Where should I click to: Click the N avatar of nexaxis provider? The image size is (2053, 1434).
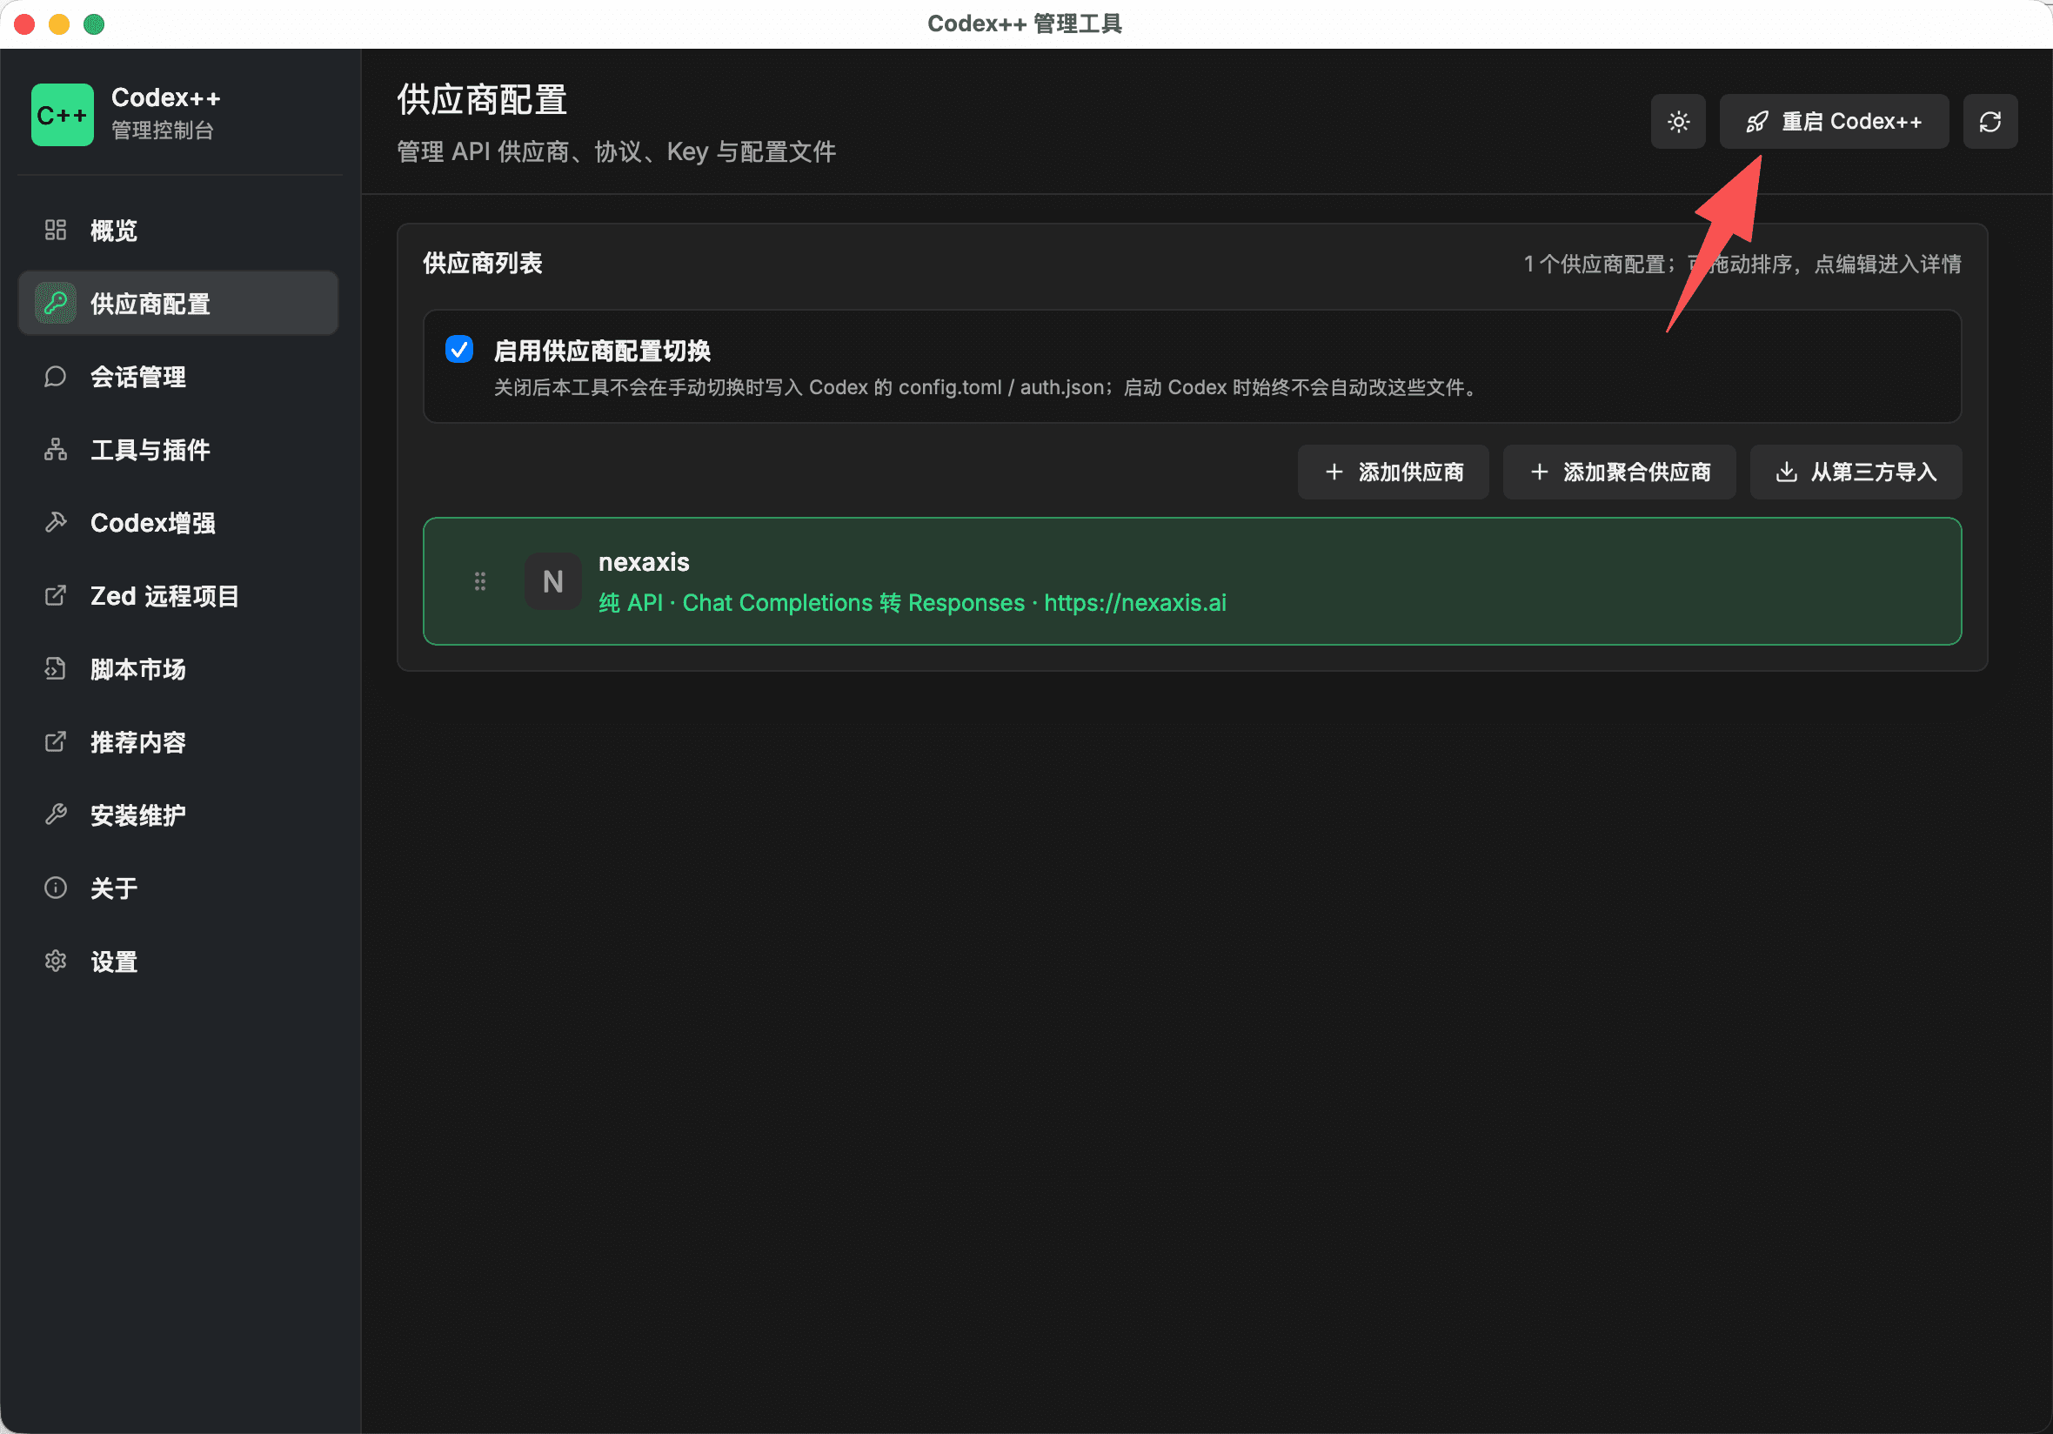point(552,581)
